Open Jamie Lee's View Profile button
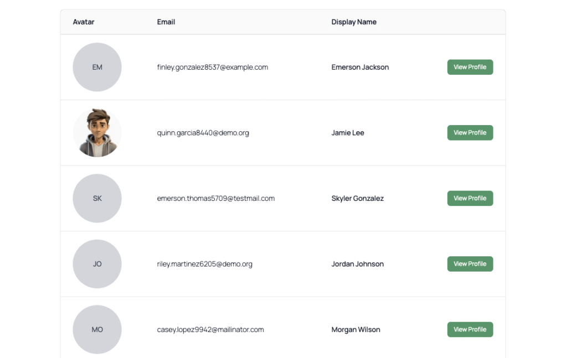Image resolution: width=567 pixels, height=358 pixels. pyautogui.click(x=470, y=133)
